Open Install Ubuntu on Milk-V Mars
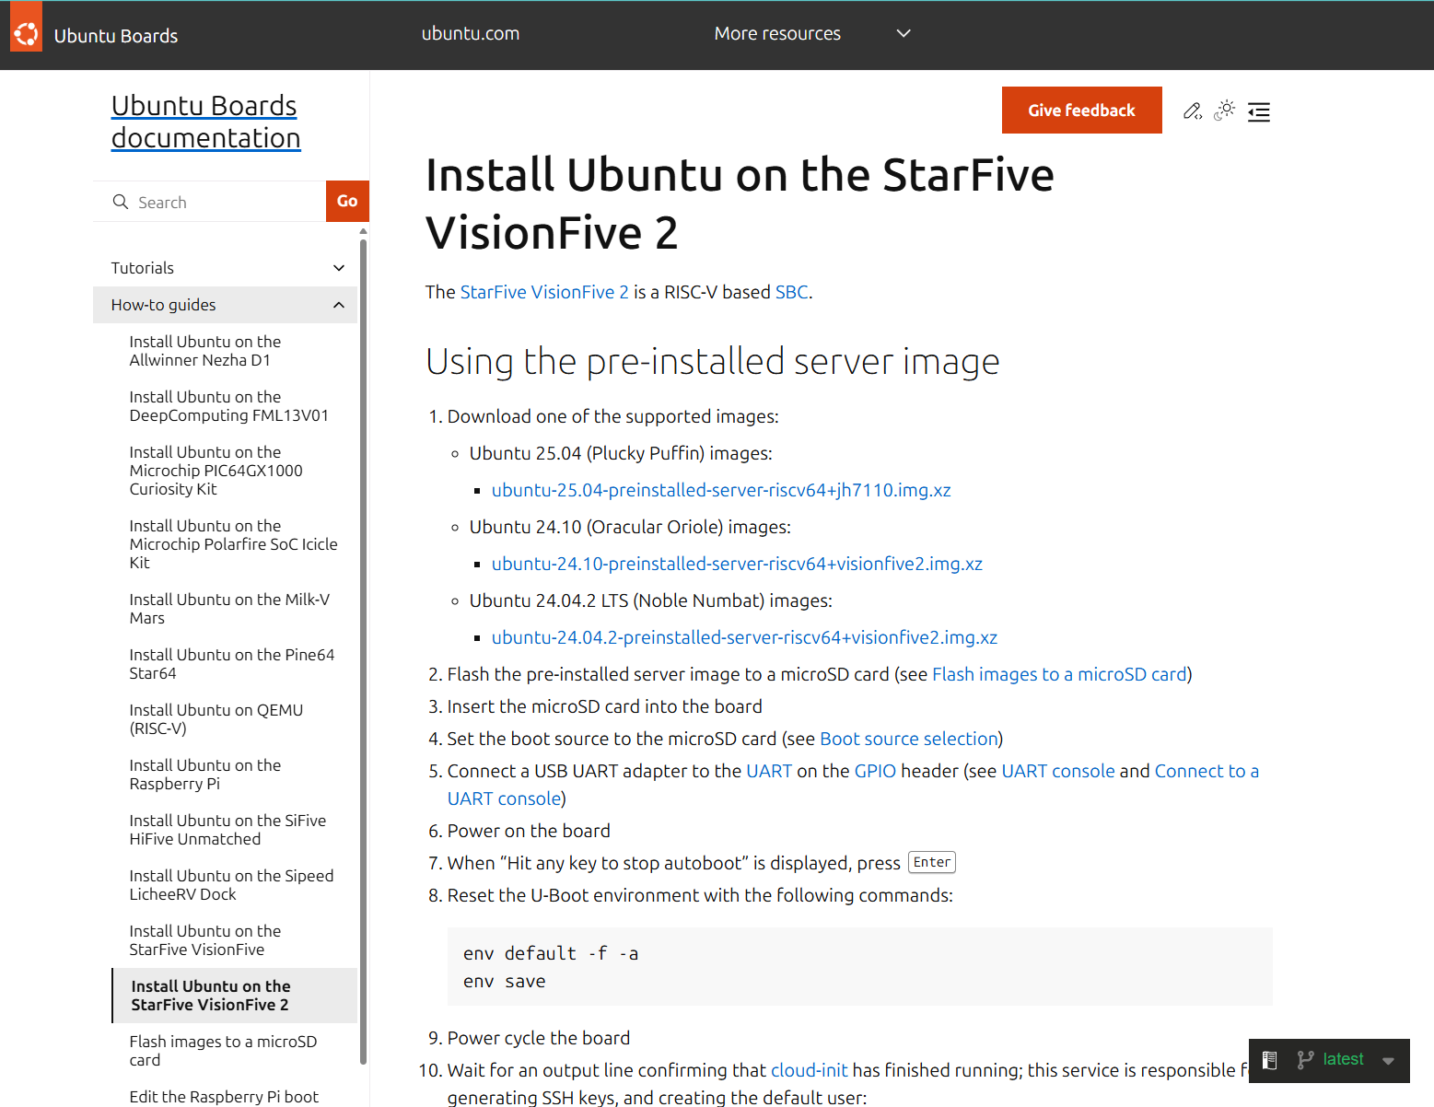The image size is (1434, 1107). click(x=230, y=609)
